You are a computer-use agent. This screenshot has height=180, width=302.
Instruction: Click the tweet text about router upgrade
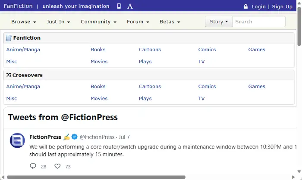tap(163, 151)
